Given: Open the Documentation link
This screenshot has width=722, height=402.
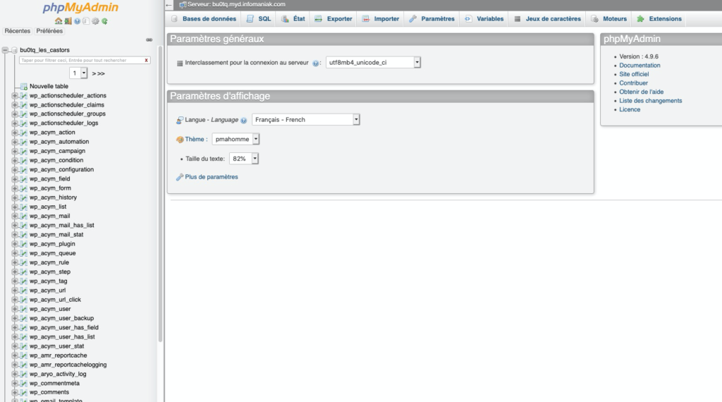Looking at the screenshot, I should pos(640,66).
